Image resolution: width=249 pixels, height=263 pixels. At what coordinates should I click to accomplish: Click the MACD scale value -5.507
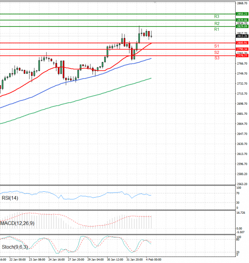[240, 232]
